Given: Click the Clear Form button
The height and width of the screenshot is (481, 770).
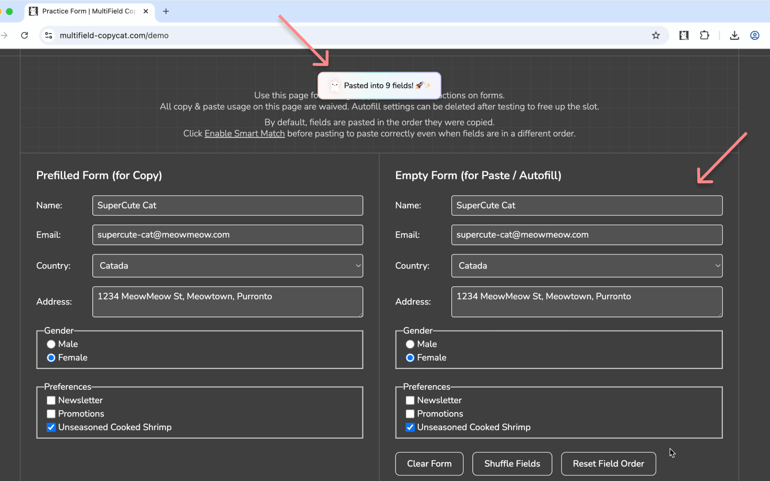Looking at the screenshot, I should (429, 463).
